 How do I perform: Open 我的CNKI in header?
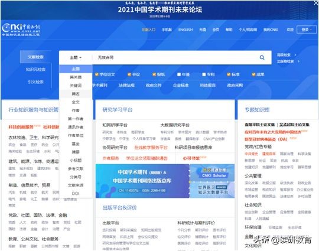(271, 30)
